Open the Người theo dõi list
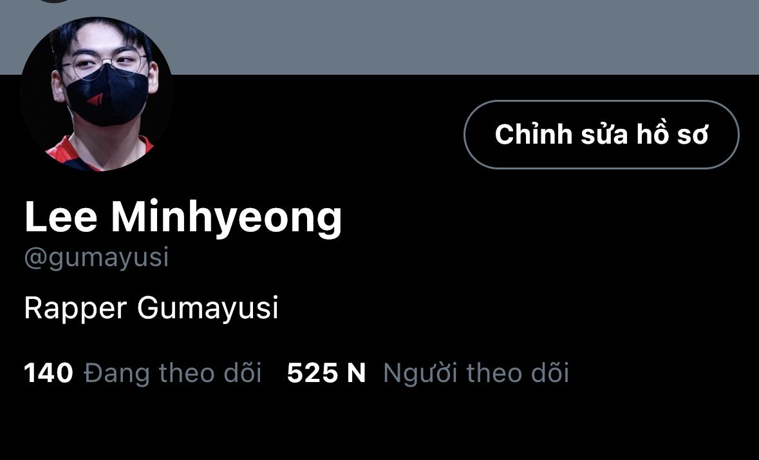Screen dimensions: 759x460 pyautogui.click(x=476, y=373)
